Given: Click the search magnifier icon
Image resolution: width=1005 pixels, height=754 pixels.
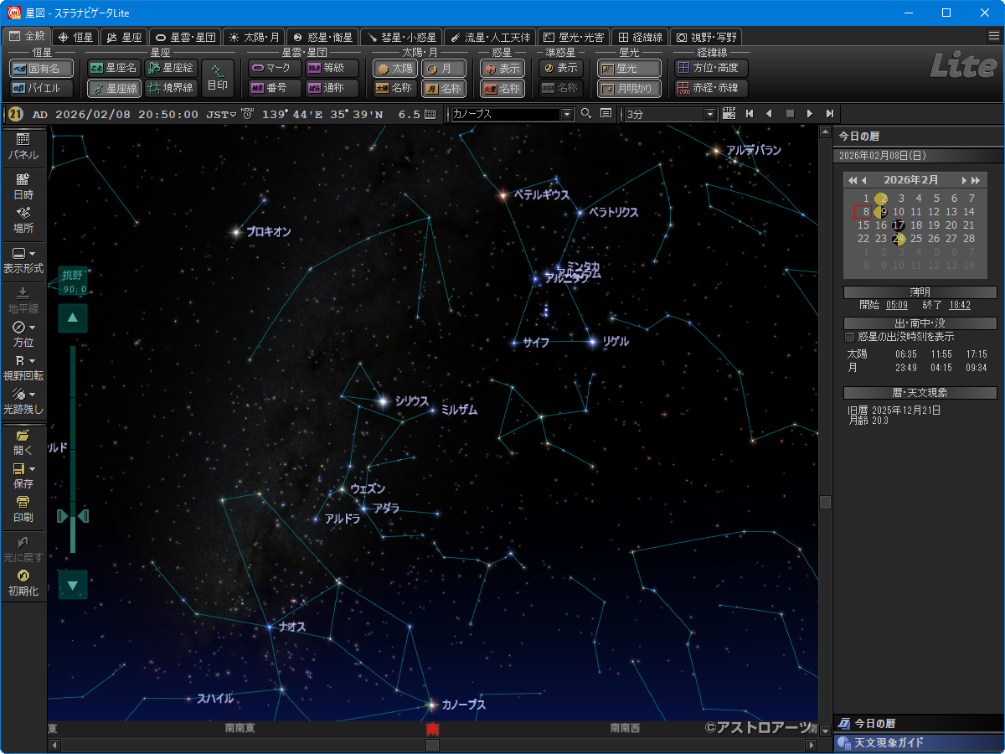Looking at the screenshot, I should (586, 114).
